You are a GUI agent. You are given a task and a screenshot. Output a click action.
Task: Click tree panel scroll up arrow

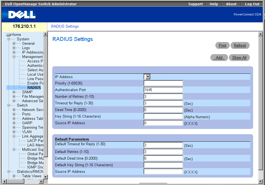(45, 34)
